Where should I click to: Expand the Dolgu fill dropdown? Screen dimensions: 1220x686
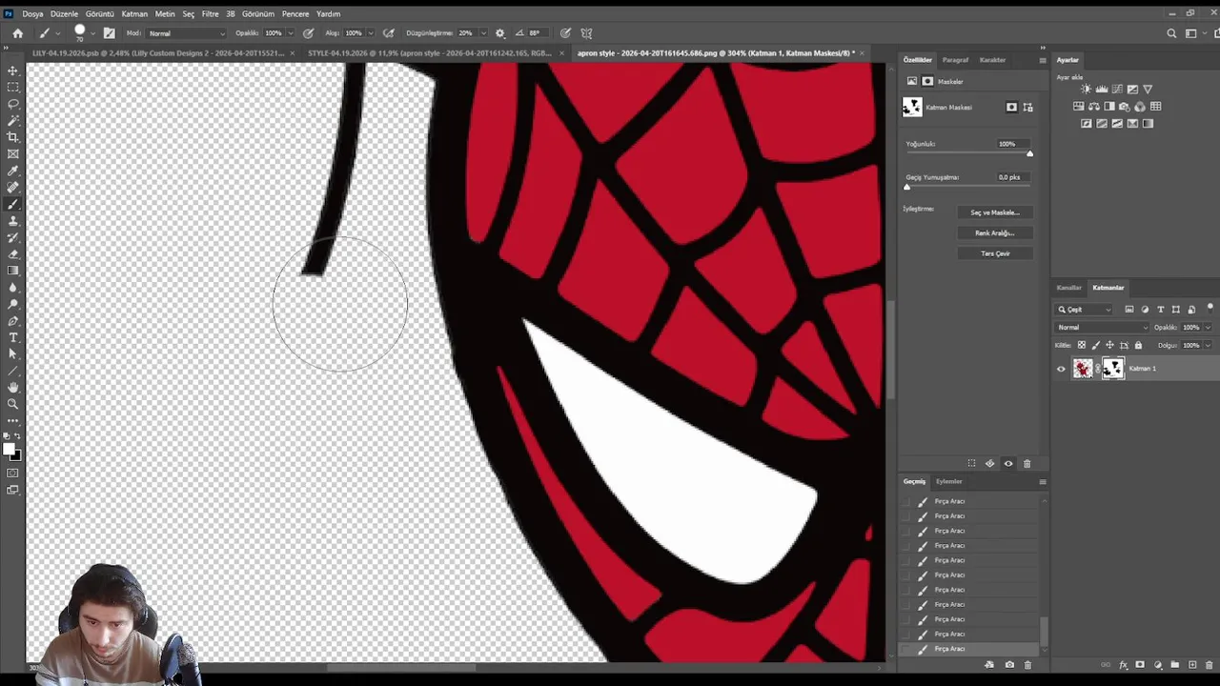click(1208, 345)
